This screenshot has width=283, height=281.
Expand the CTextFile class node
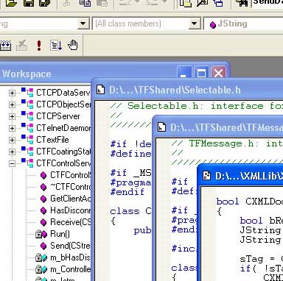coord(12,140)
